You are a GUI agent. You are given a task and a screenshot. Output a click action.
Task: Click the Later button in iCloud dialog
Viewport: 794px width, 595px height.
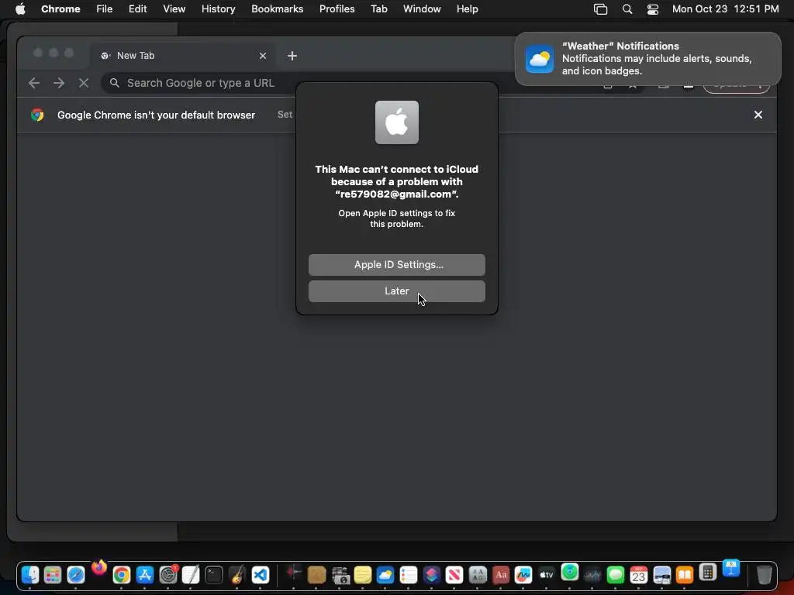pos(396,291)
